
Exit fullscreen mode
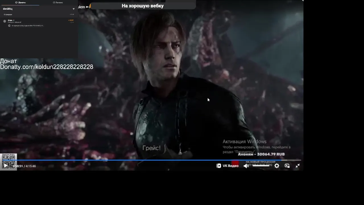tap(297, 166)
